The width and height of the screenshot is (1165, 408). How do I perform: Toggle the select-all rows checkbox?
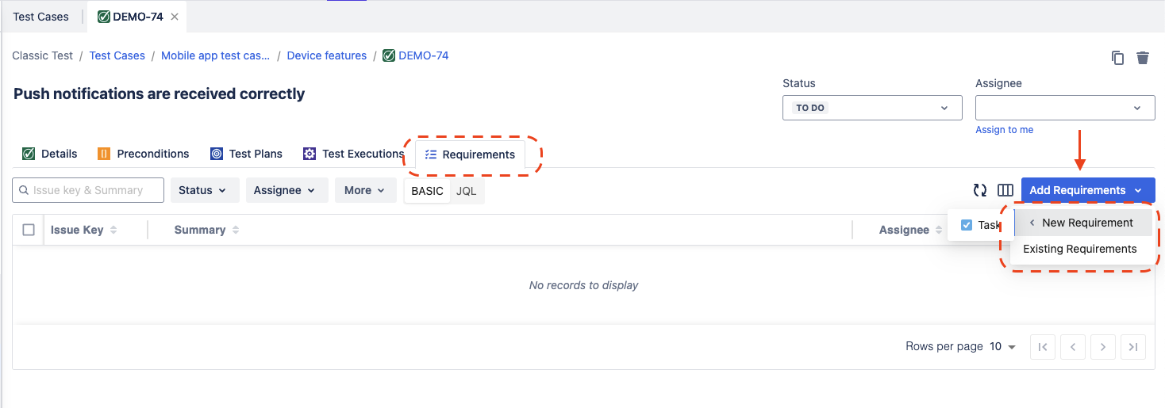tap(29, 230)
